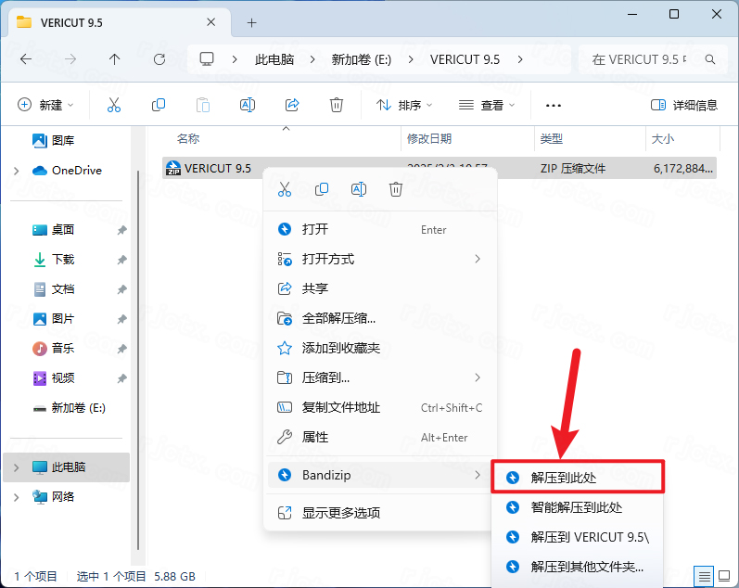
Task: Click the search magnifier icon
Action: pyautogui.click(x=709, y=59)
